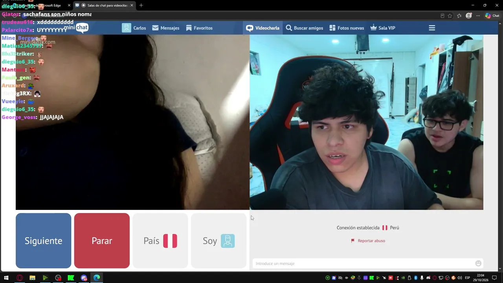Switch to the Salas de chat tab

pos(104,5)
